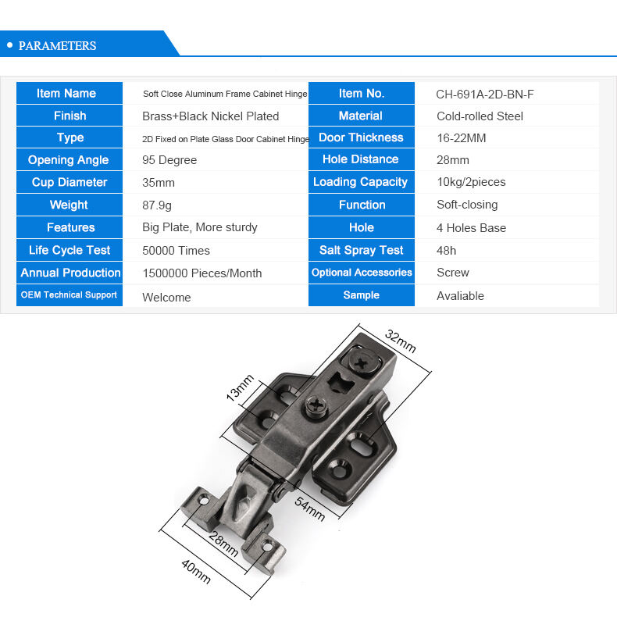Click the 13mm dimension label
Viewport: 617px width, 628px height.
coord(241,387)
